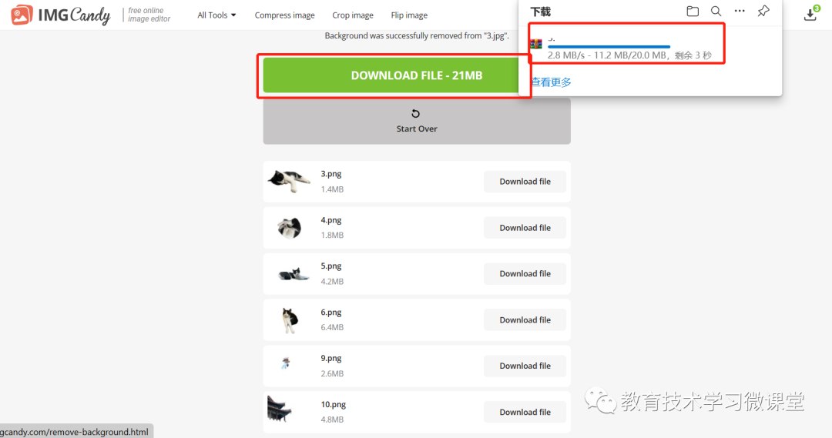The width and height of the screenshot is (832, 438).
Task: Click the background removed success message
Action: point(417,35)
